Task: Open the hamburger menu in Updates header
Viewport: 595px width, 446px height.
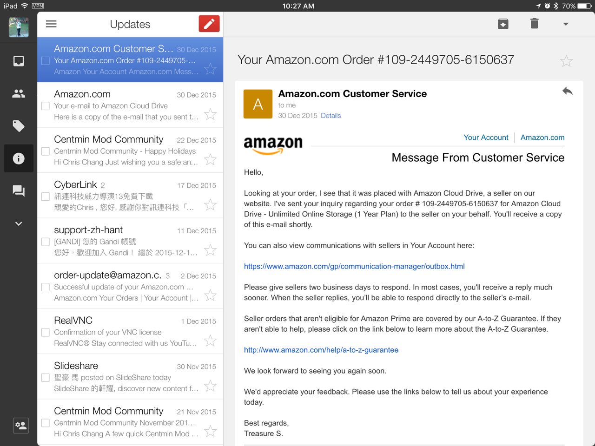Action: tap(51, 24)
